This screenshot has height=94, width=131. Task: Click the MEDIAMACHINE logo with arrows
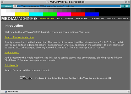(19, 19)
